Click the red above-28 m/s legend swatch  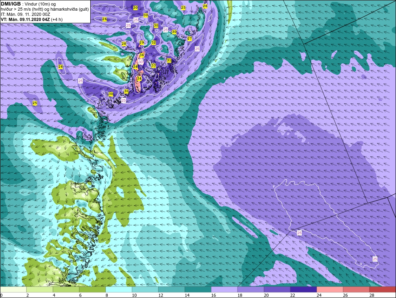pyautogui.click(x=383, y=289)
